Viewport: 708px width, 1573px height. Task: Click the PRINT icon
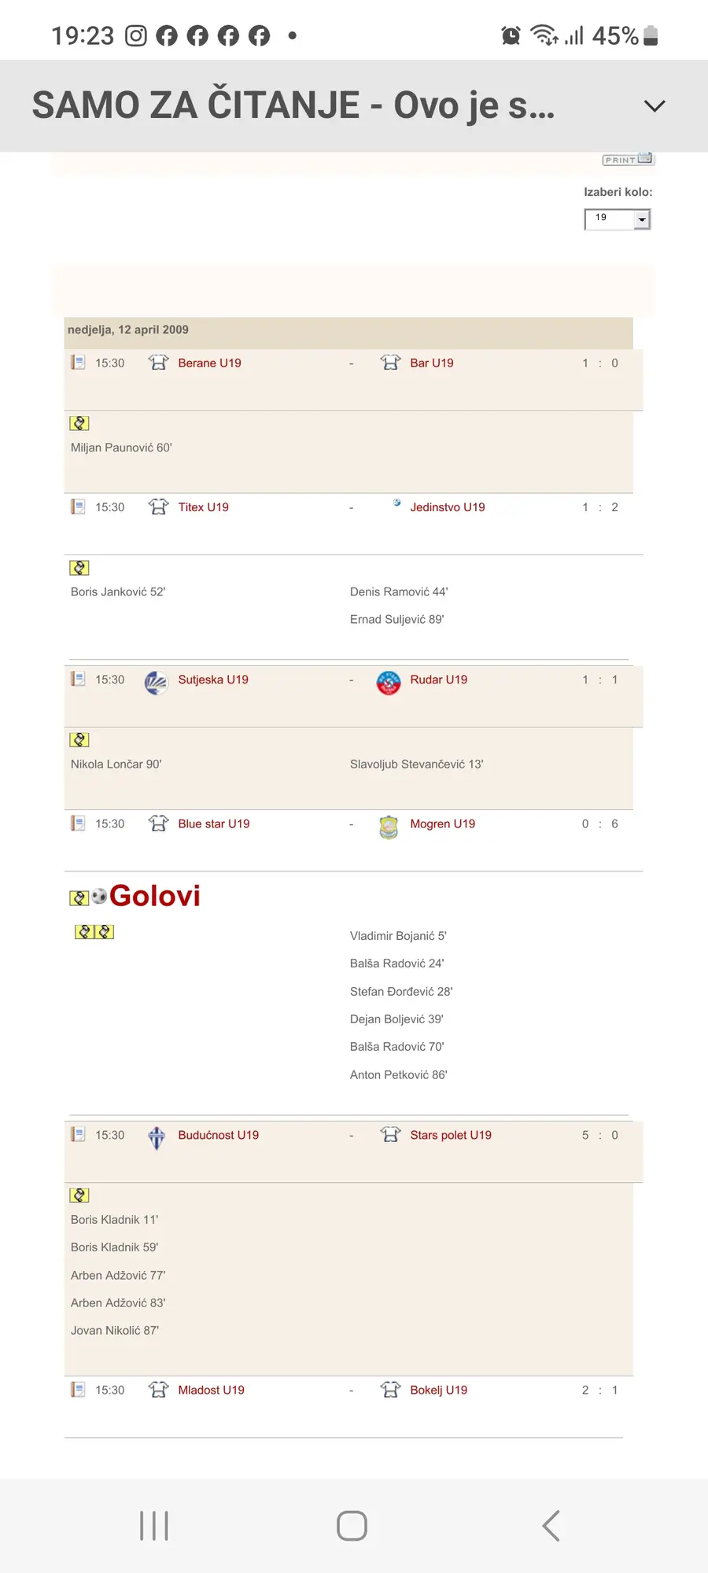point(629,159)
